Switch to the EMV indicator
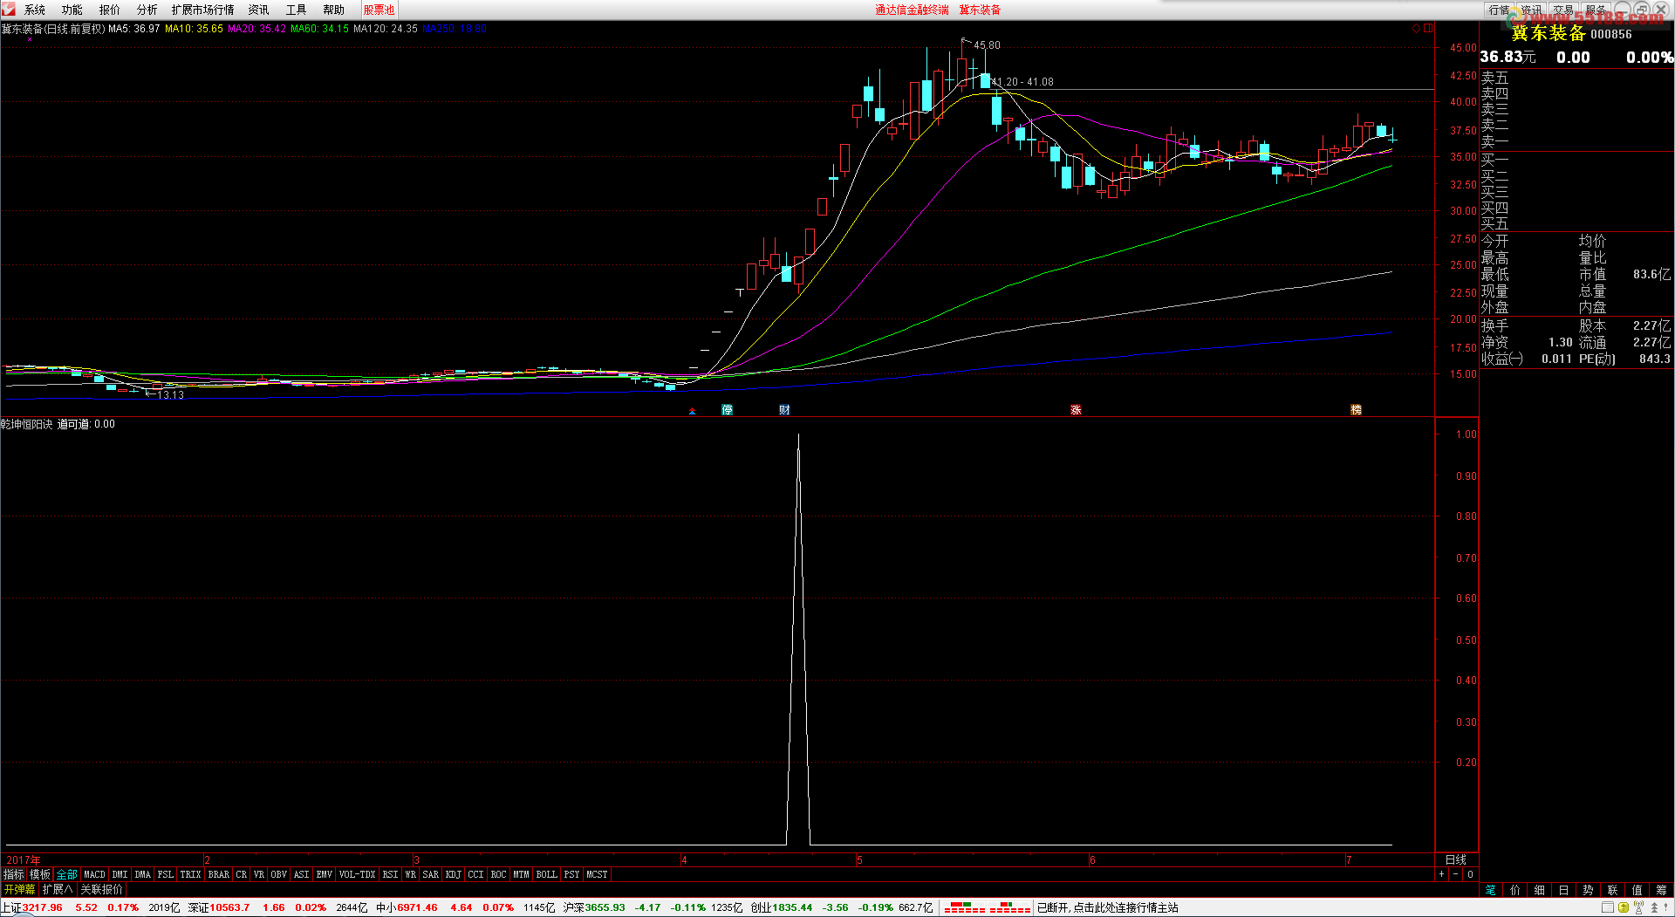The height and width of the screenshot is (917, 1675). (x=324, y=874)
